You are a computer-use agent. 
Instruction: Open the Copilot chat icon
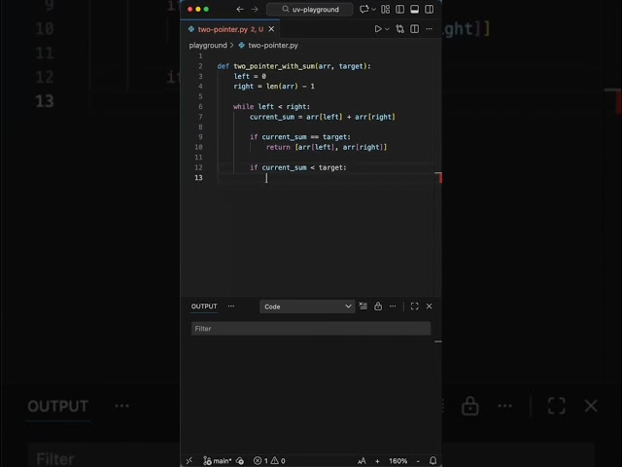[363, 9]
